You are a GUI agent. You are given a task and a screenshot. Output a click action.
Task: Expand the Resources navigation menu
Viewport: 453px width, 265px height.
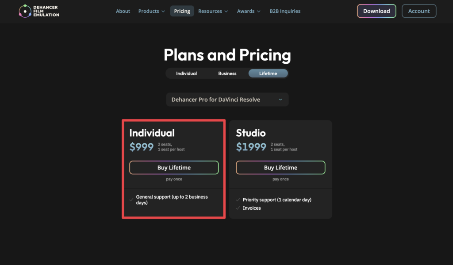tap(213, 11)
